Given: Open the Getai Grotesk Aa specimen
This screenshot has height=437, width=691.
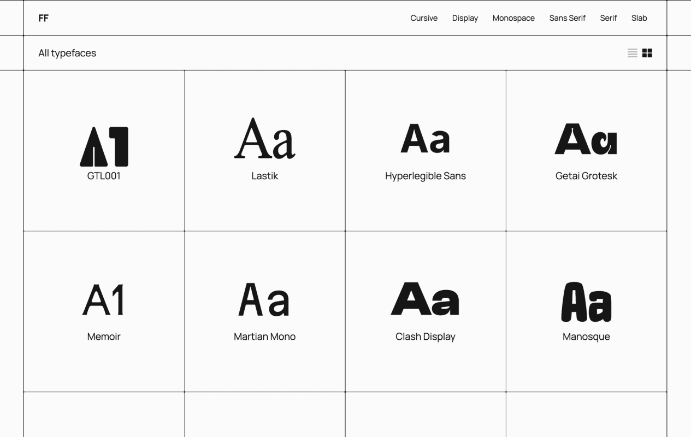Looking at the screenshot, I should click(x=586, y=139).
